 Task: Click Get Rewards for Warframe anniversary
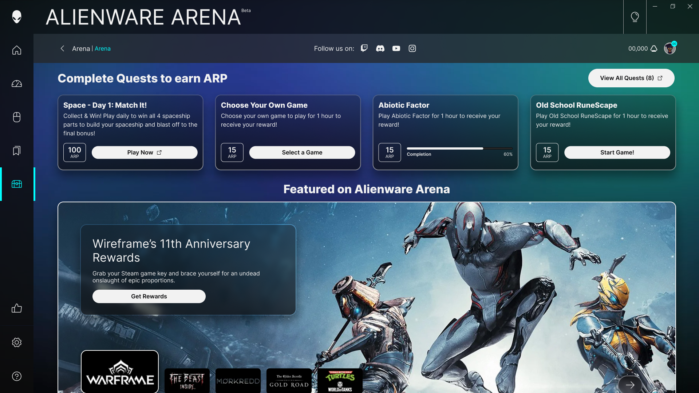click(x=149, y=296)
